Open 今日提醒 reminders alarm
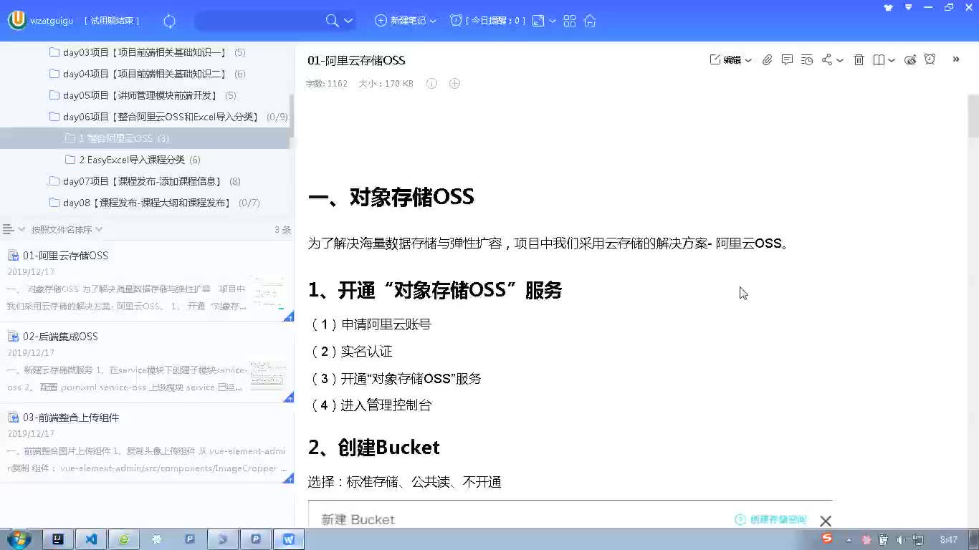This screenshot has height=550, width=979. [487, 21]
